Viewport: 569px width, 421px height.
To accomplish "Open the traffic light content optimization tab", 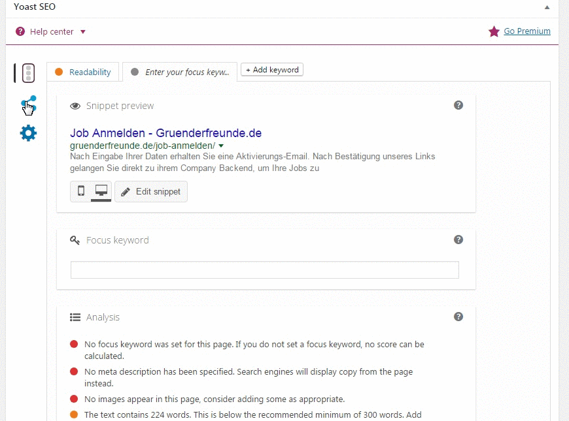I will click(28, 73).
